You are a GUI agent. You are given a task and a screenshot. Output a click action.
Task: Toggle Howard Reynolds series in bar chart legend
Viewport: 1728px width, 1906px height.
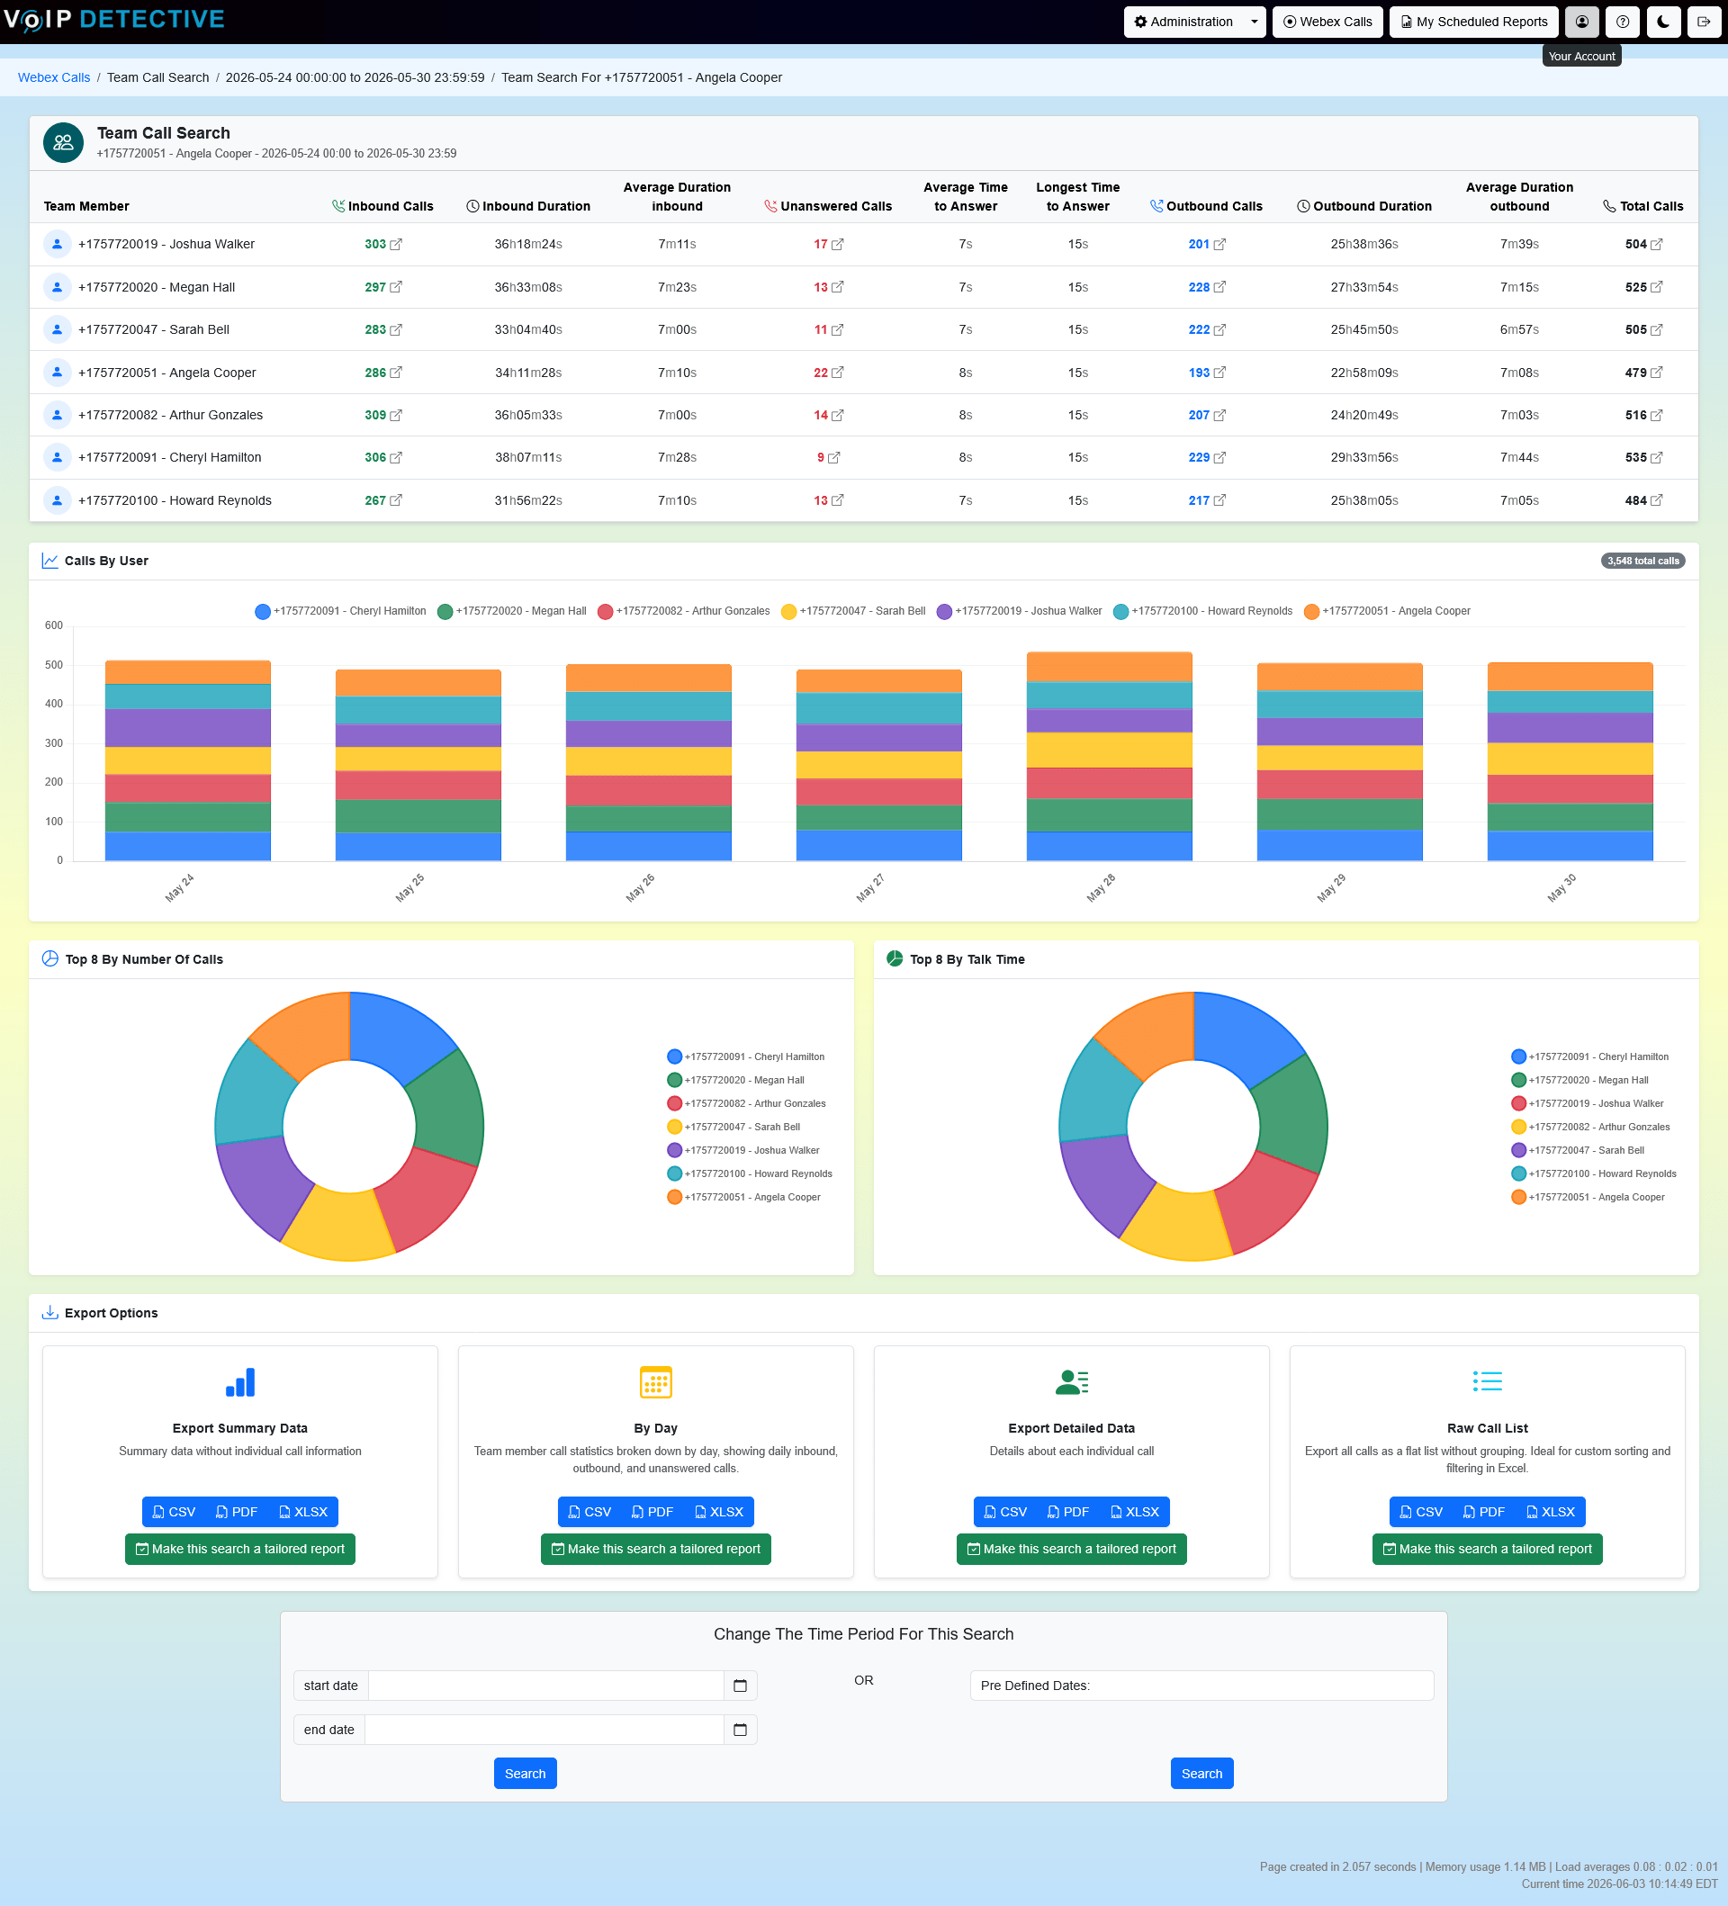click(1202, 612)
